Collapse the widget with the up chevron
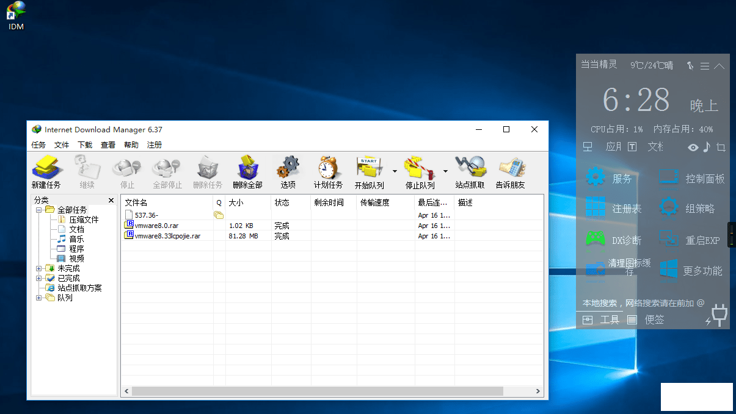This screenshot has width=736, height=414. coord(719,65)
